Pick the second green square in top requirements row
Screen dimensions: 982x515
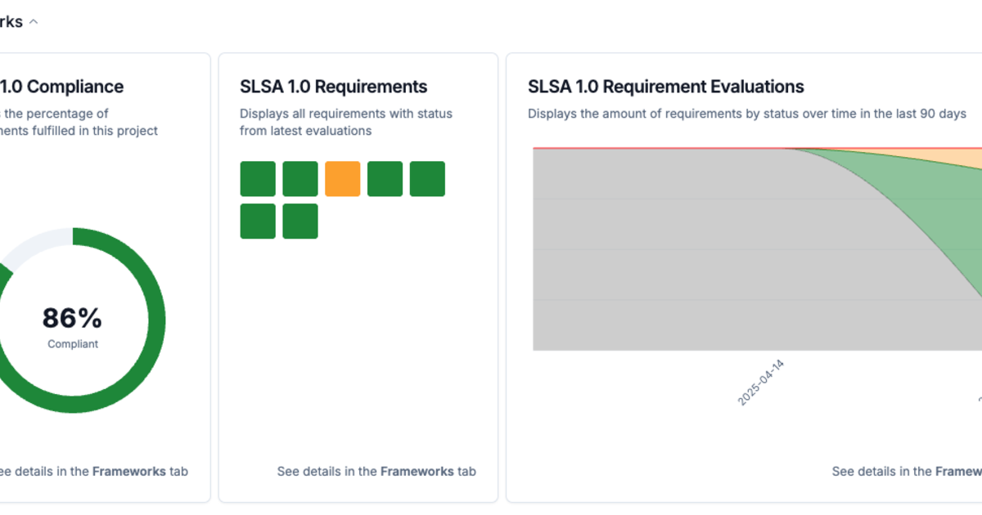[x=300, y=179]
